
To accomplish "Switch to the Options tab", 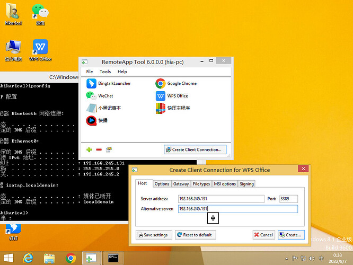I will [x=162, y=184].
